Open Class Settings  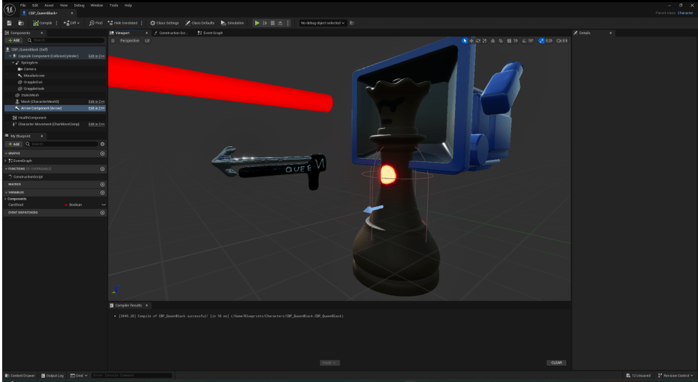(x=164, y=23)
